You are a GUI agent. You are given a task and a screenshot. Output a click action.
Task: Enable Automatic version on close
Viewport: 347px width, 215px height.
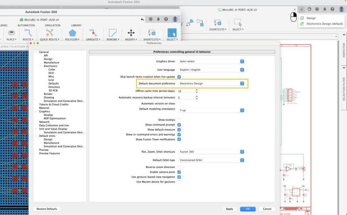tap(179, 103)
